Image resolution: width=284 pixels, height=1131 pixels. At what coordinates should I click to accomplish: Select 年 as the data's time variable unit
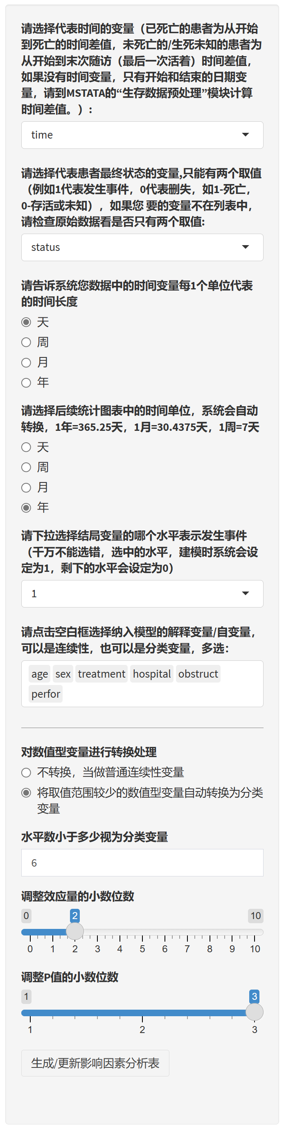click(26, 382)
